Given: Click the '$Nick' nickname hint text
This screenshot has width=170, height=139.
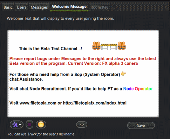Looking at the screenshot, I should [32, 134].
